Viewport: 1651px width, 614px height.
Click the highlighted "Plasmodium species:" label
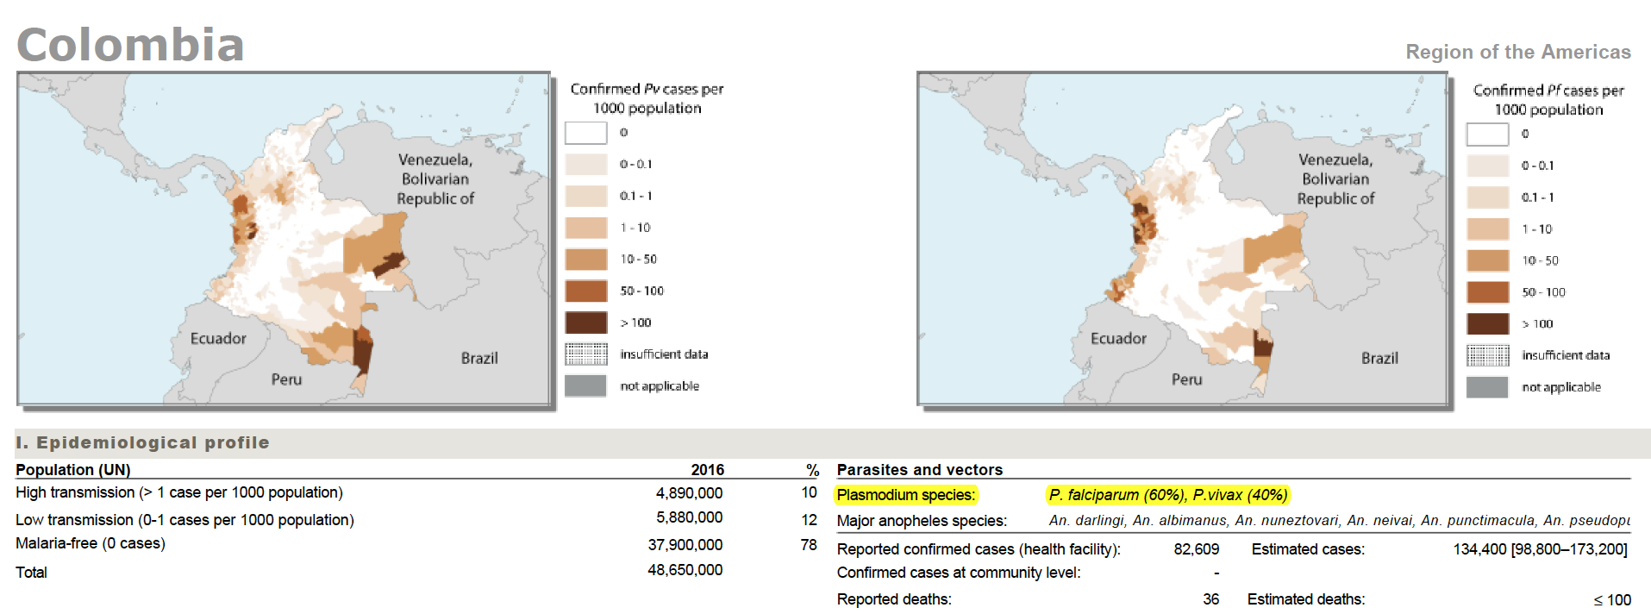coord(906,495)
